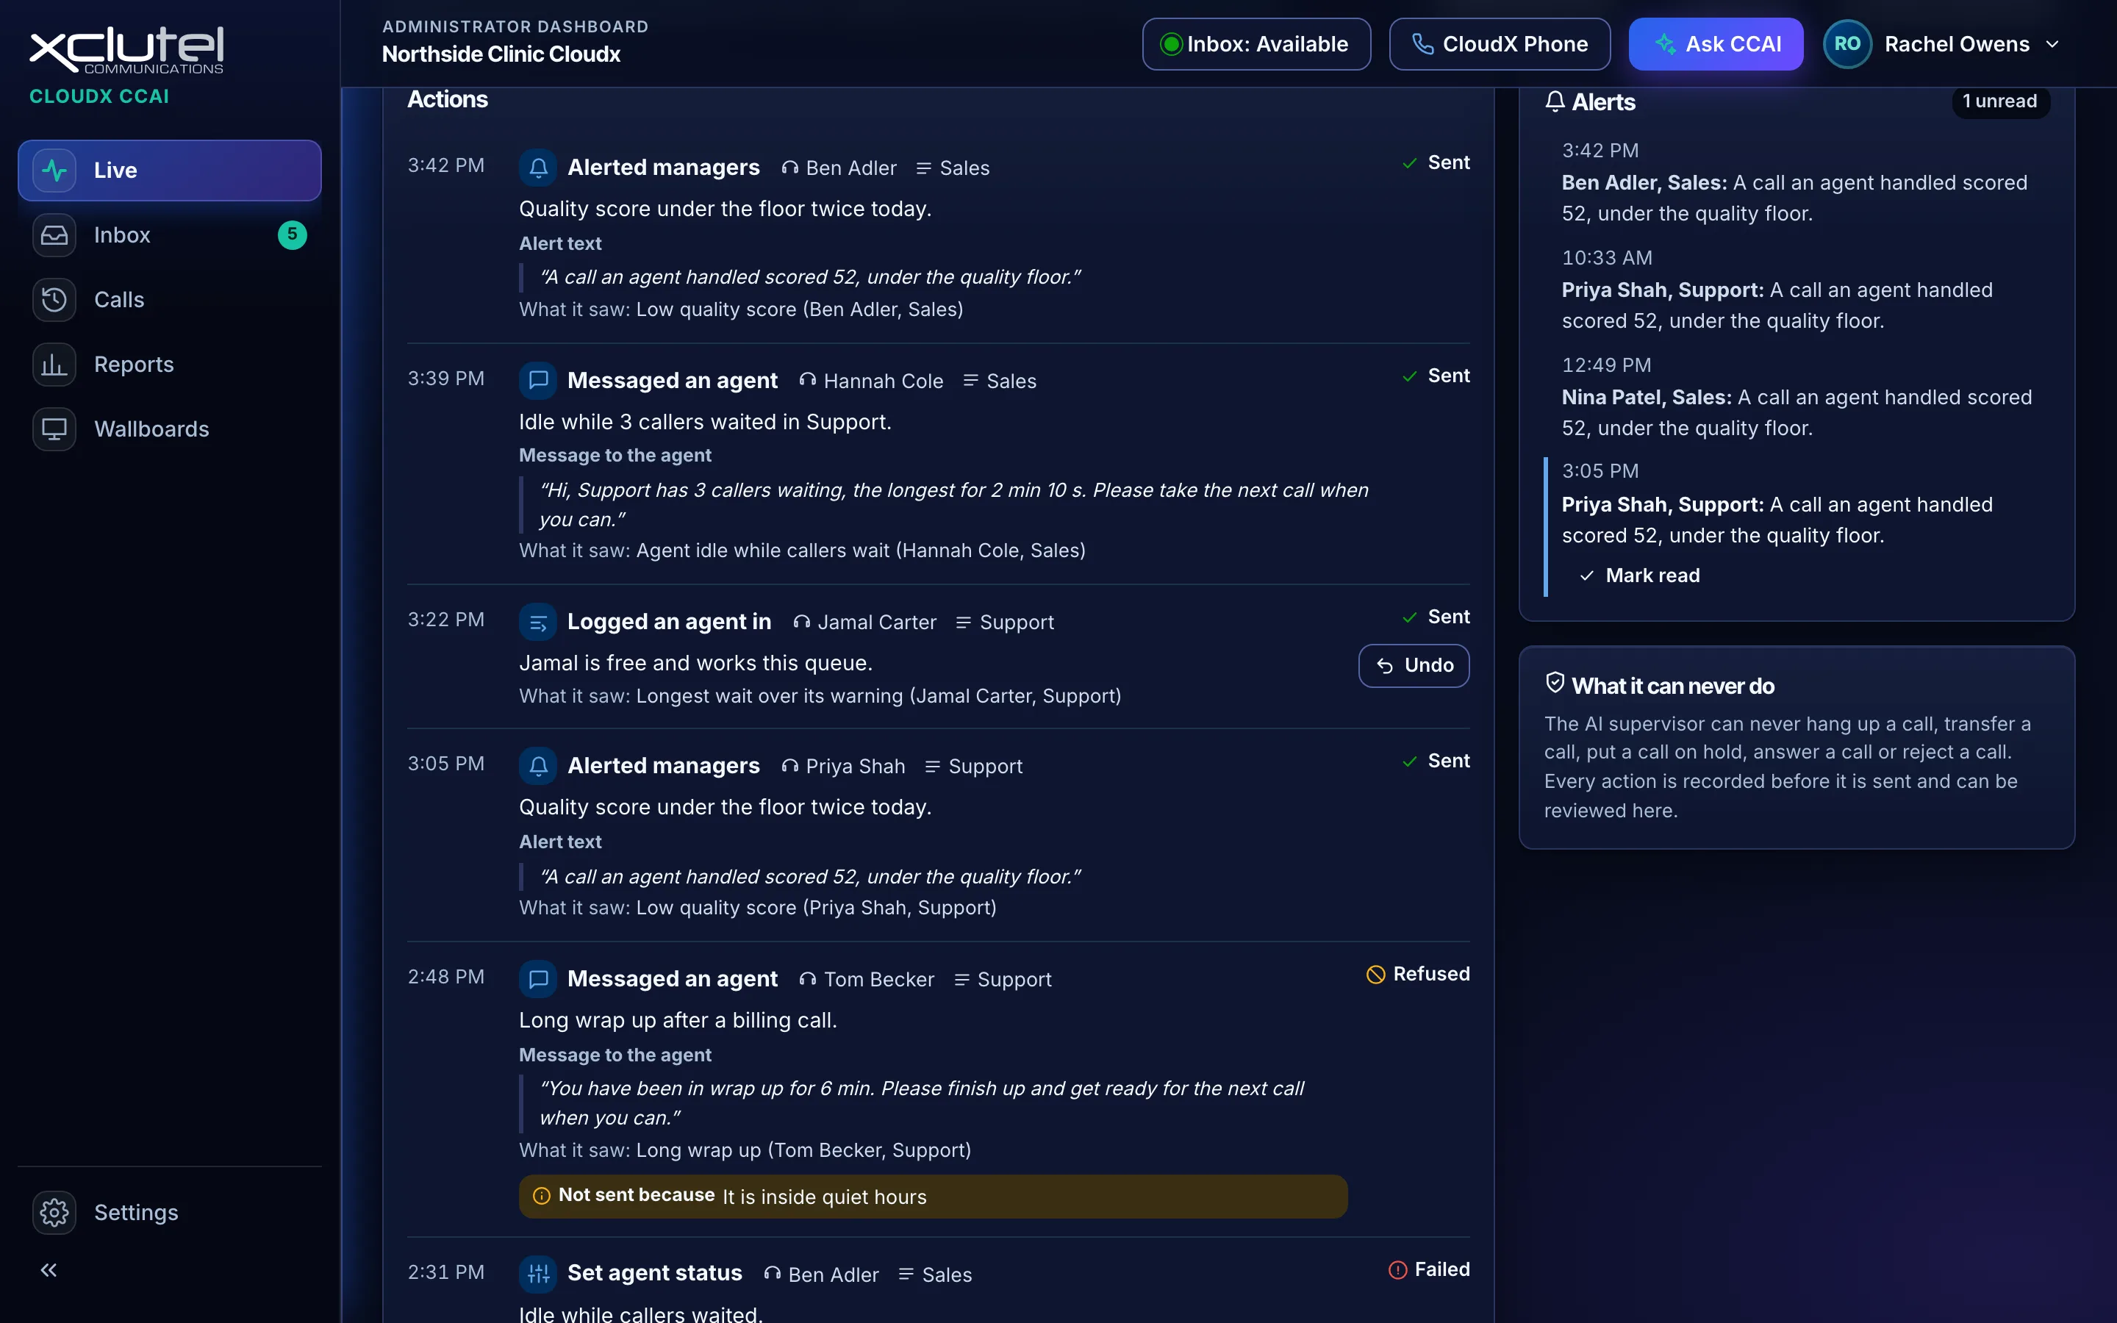This screenshot has width=2117, height=1323.
Task: Select the 10:33 AM Priya Shah alert
Action: 1797,290
